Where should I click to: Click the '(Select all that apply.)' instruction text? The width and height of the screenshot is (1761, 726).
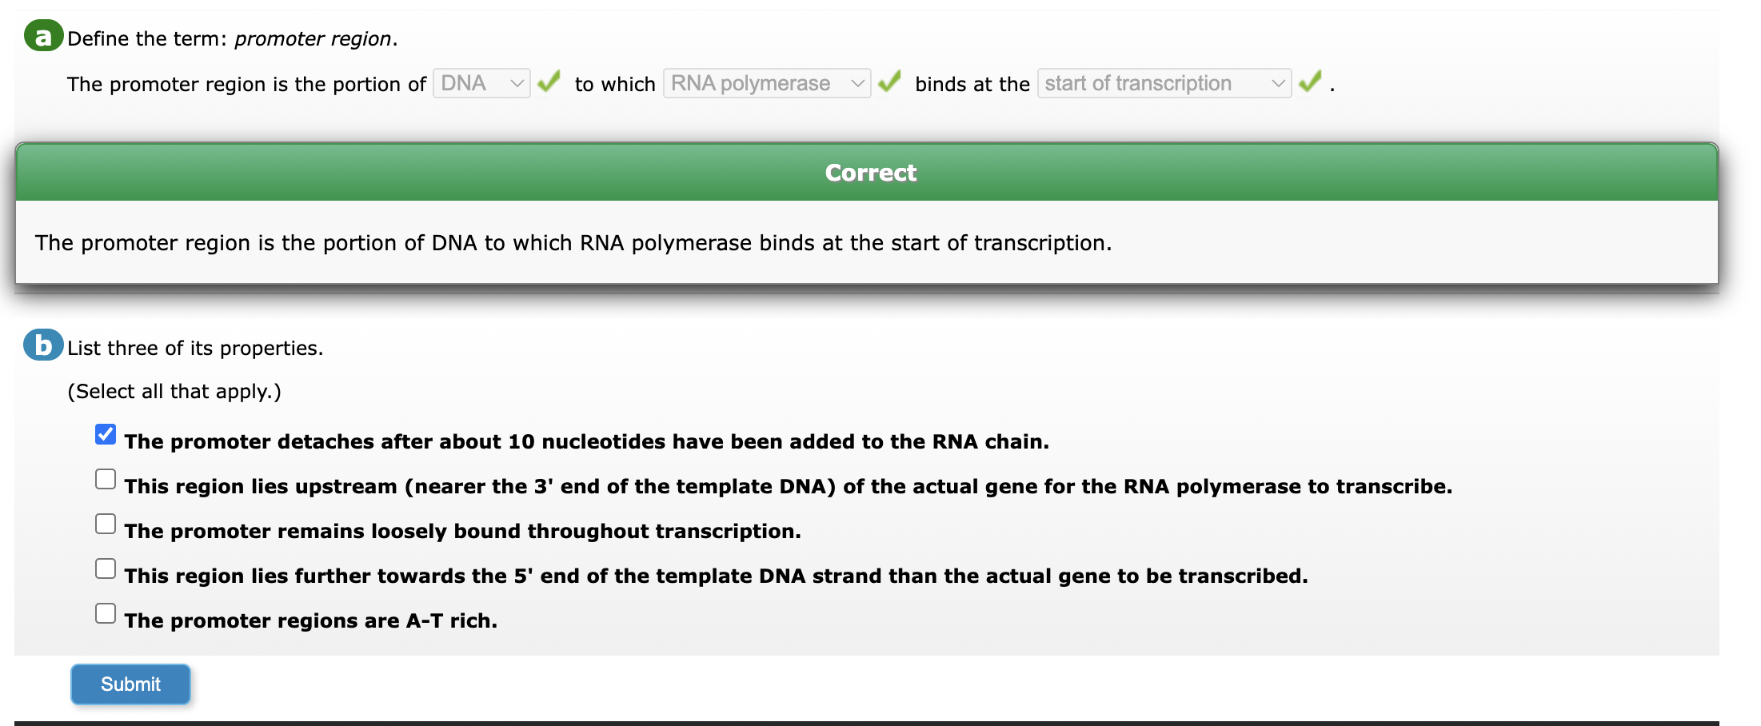pyautogui.click(x=174, y=392)
